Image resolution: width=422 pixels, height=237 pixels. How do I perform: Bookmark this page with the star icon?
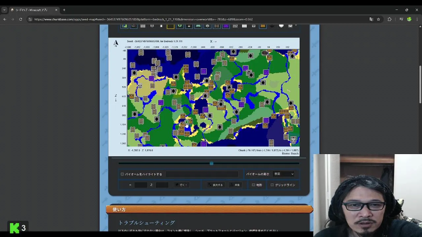click(x=378, y=19)
